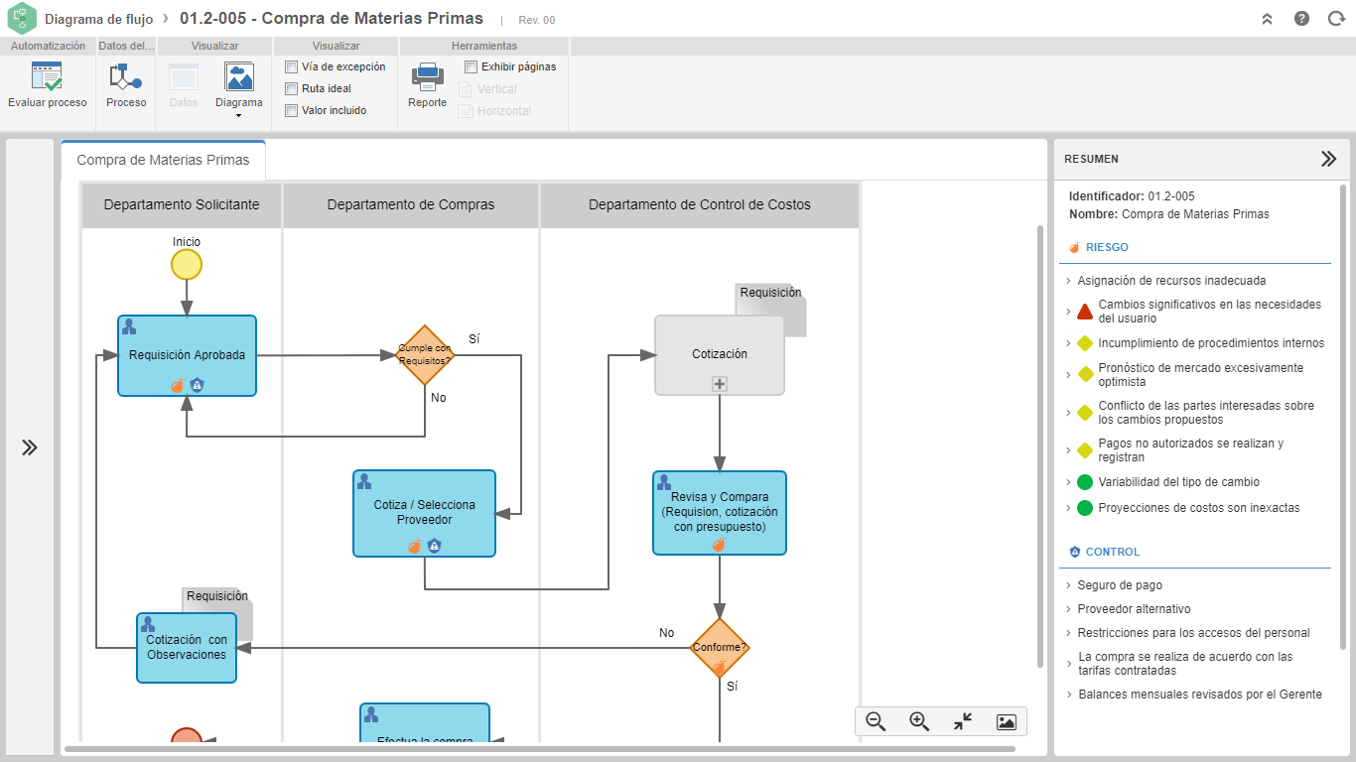Click the horizontal scrollbar under the diagram
Image resolution: width=1356 pixels, height=762 pixels.
coord(540,749)
